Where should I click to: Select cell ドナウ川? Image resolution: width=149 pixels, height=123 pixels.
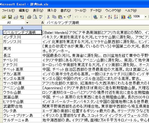(22, 65)
